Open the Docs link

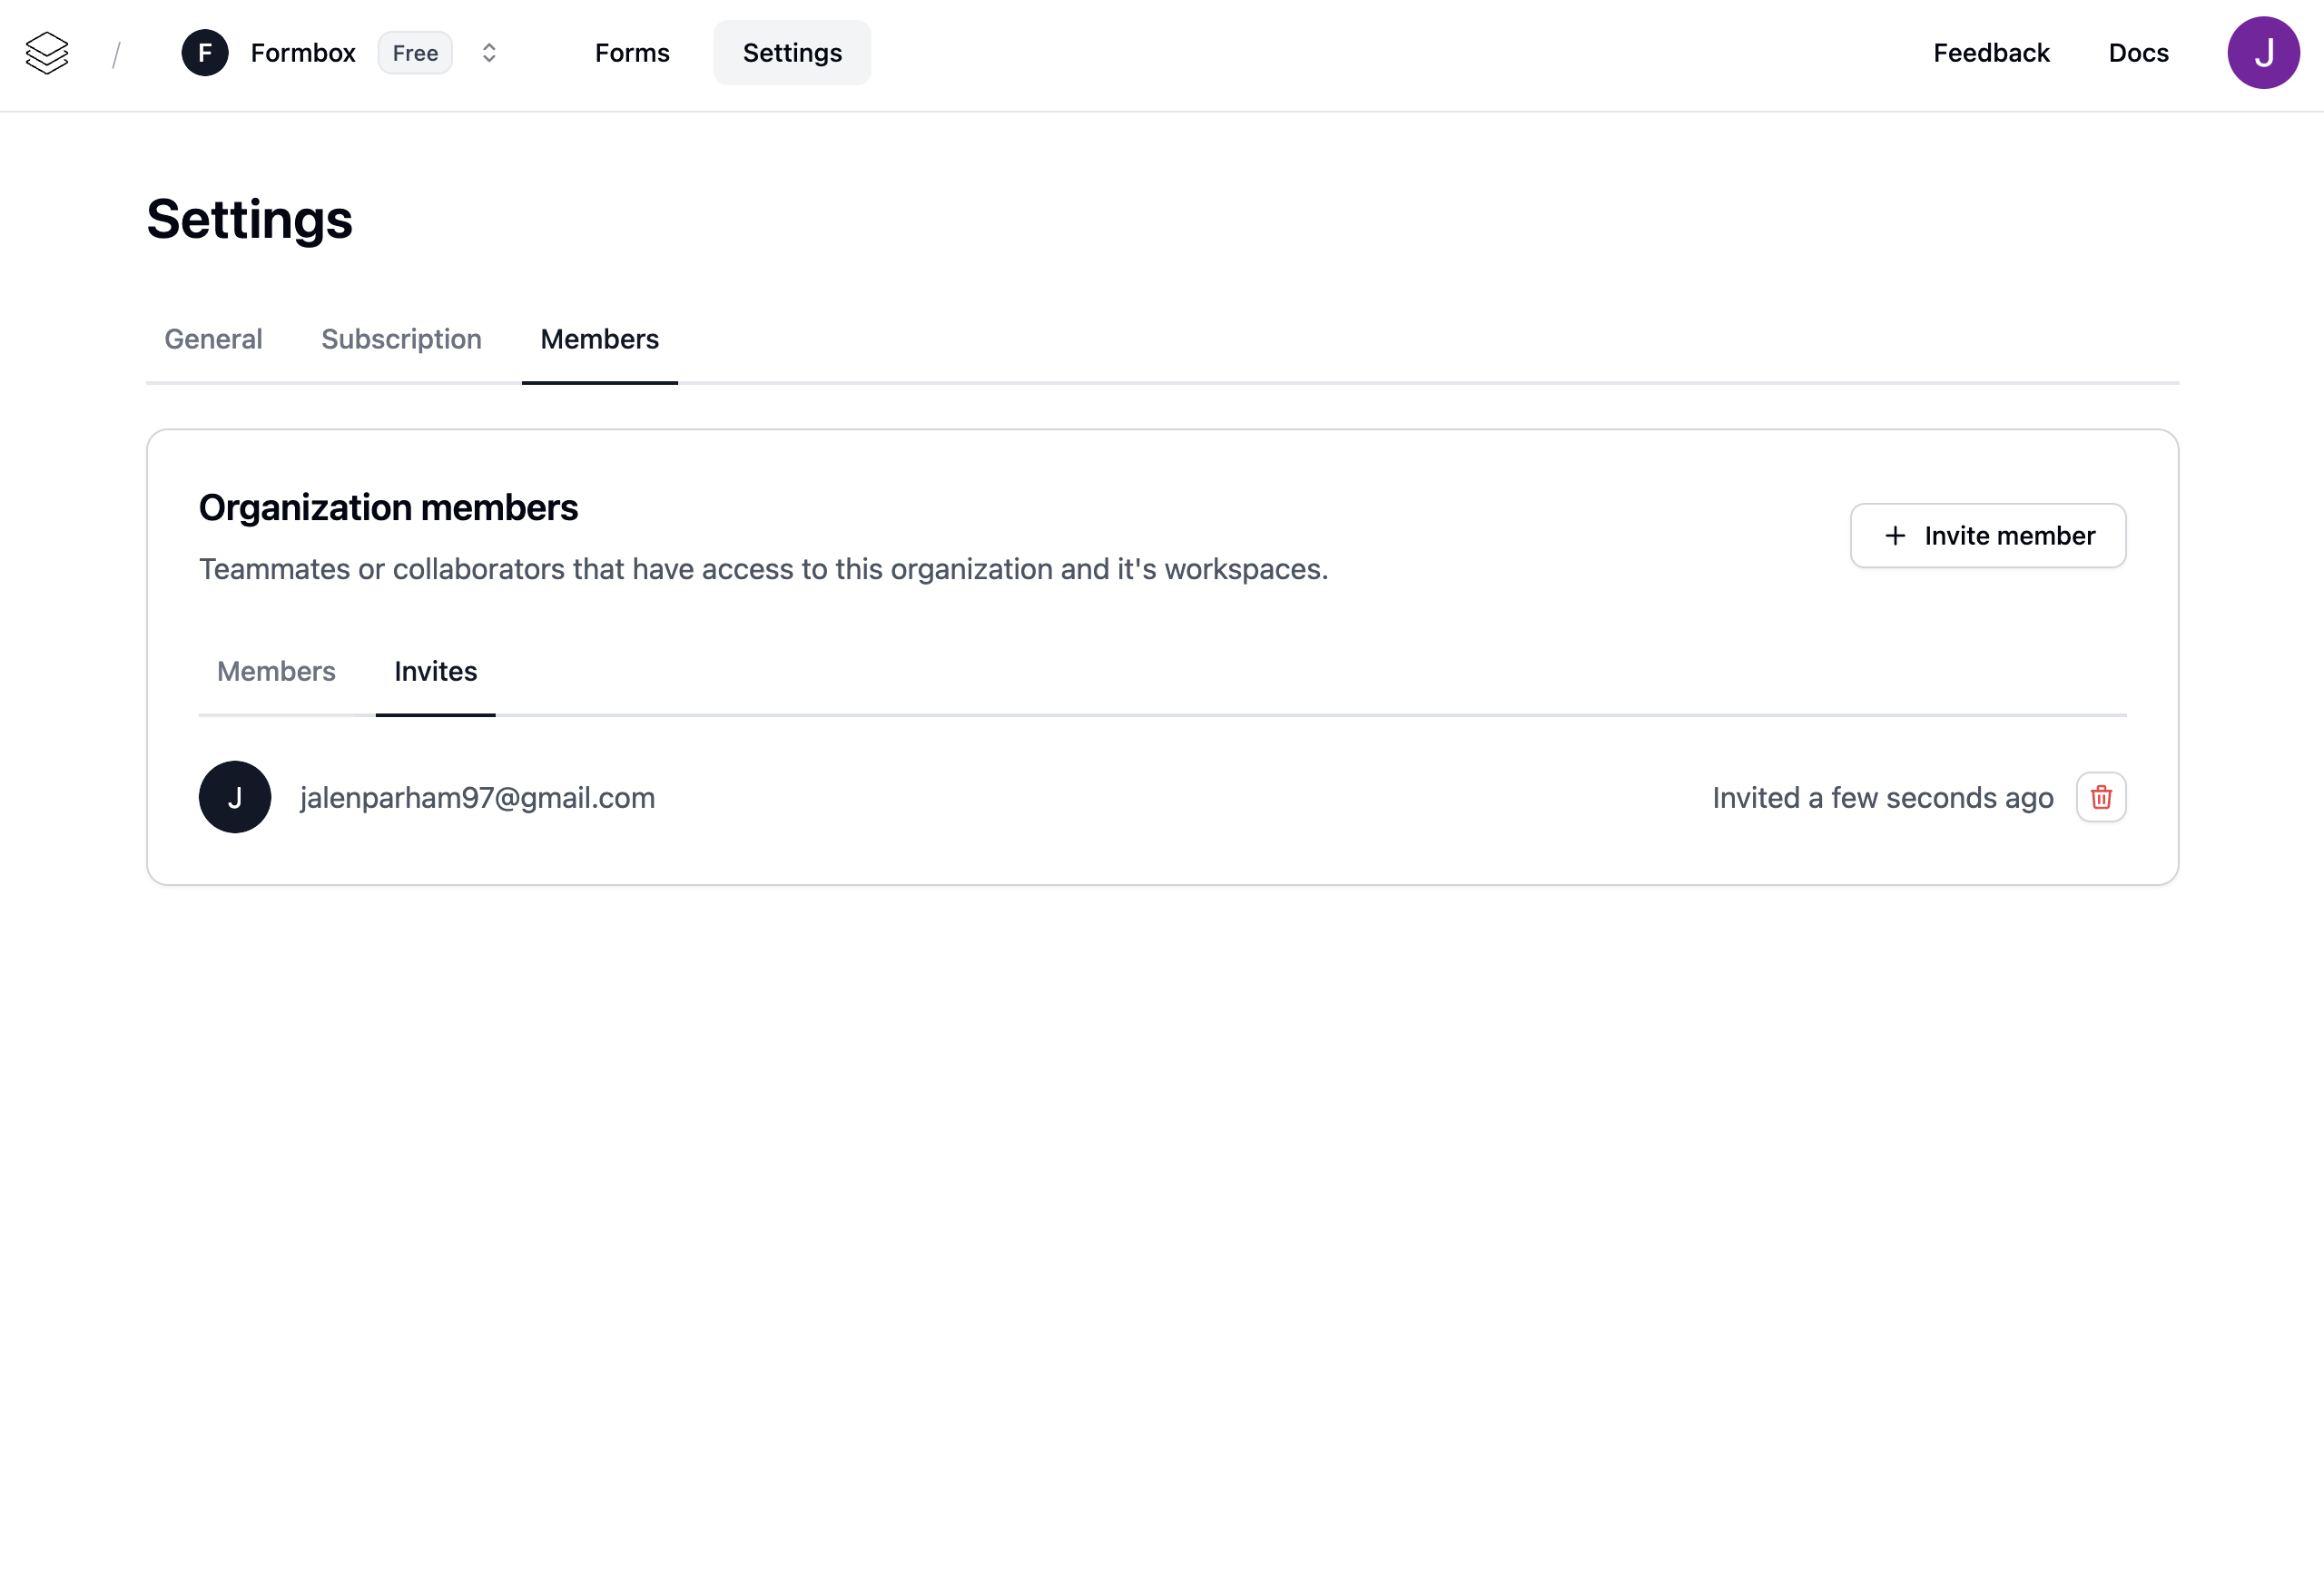(2138, 53)
